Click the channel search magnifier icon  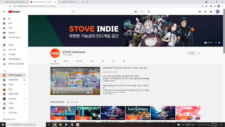click(x=124, y=61)
